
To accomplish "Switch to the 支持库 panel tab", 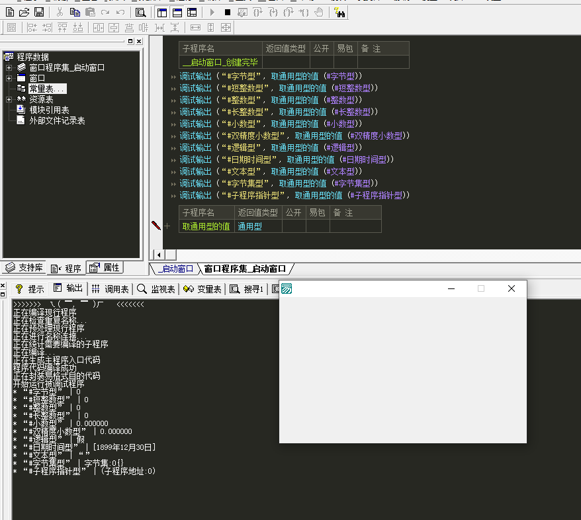I will tap(24, 267).
